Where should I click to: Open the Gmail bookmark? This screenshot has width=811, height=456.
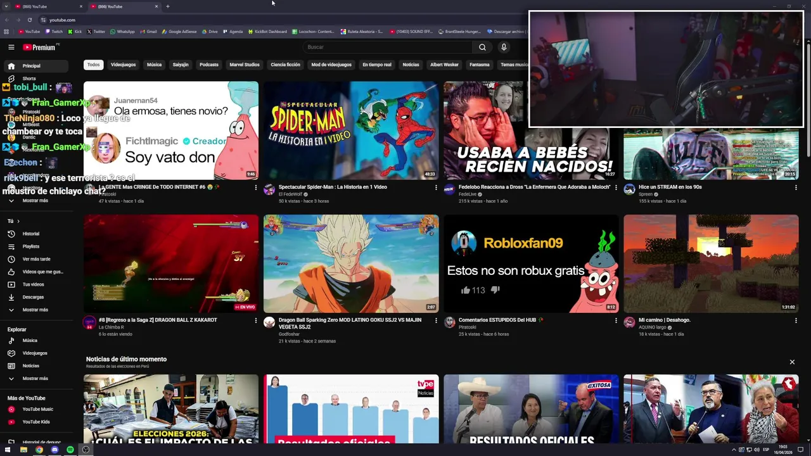point(148,31)
